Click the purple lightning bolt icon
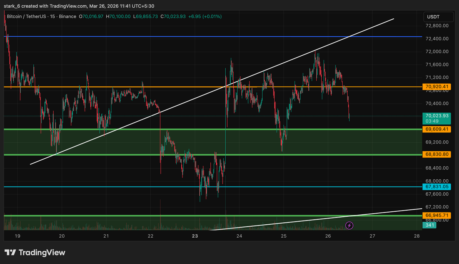 point(349,225)
